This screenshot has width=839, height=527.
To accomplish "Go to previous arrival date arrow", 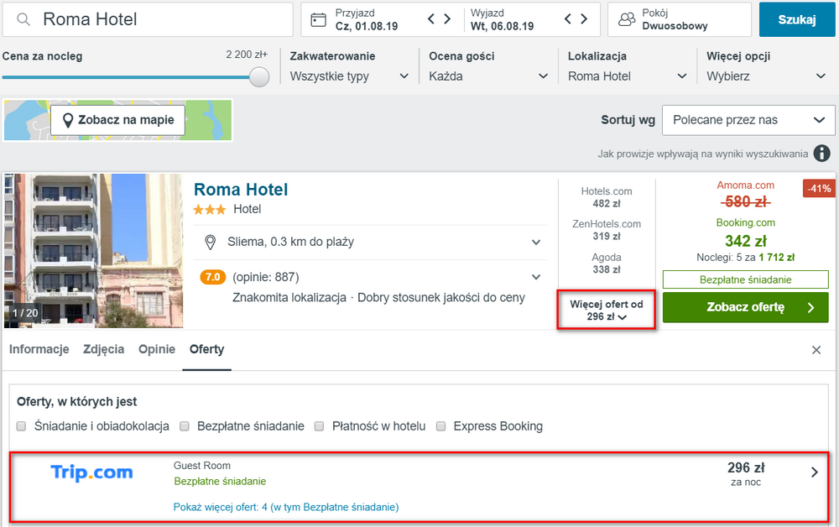I will pyautogui.click(x=431, y=19).
